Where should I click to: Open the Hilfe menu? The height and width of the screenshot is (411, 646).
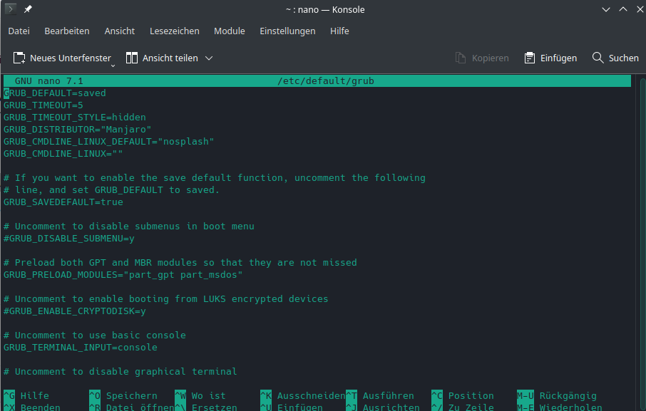click(339, 31)
